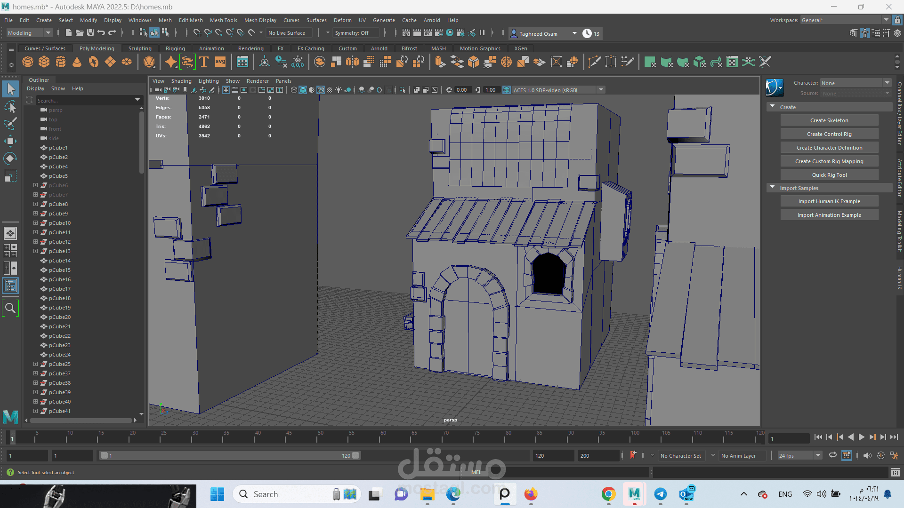This screenshot has width=904, height=508.
Task: Expand the pCube8 node in Outliner
Action: (x=35, y=204)
